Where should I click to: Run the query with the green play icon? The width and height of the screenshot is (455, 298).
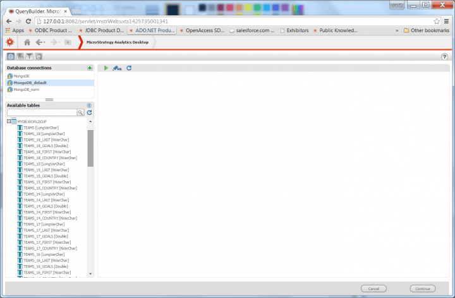106,68
